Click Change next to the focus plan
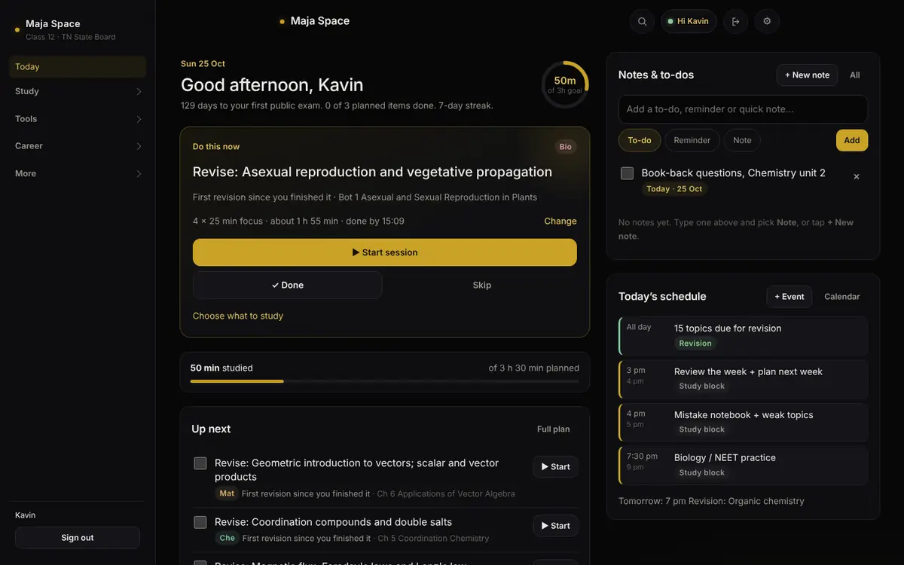This screenshot has height=565, width=904. pyautogui.click(x=560, y=221)
